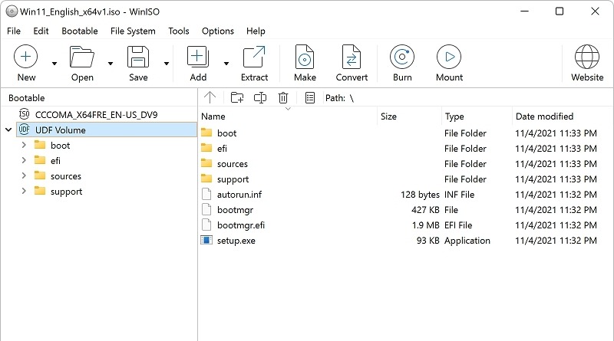Select CCCOMA_X64FRE_EN-US_DV9 ISO volume in tree
614x341 pixels.
[x=96, y=115]
